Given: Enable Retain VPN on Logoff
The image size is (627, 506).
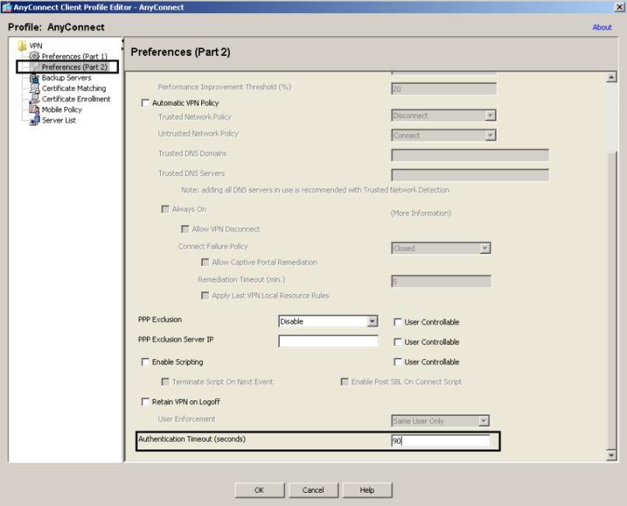Looking at the screenshot, I should (x=145, y=402).
